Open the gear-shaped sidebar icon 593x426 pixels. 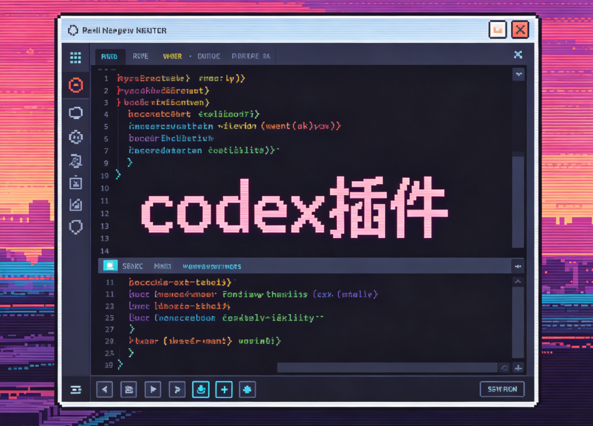tap(76, 137)
